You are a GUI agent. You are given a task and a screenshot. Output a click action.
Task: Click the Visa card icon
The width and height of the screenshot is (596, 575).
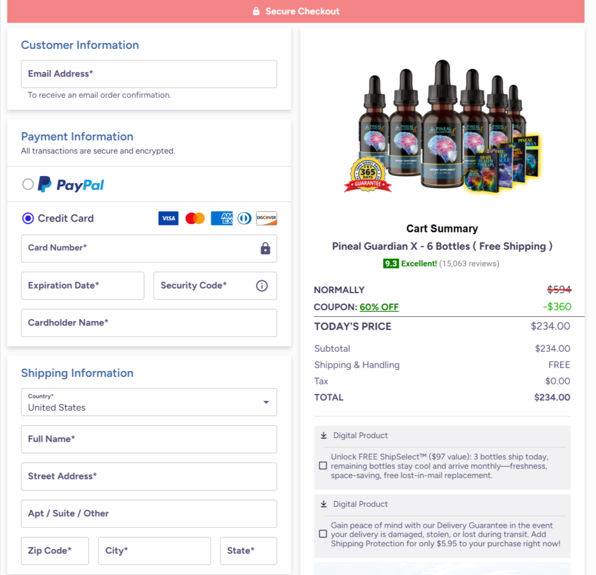168,218
